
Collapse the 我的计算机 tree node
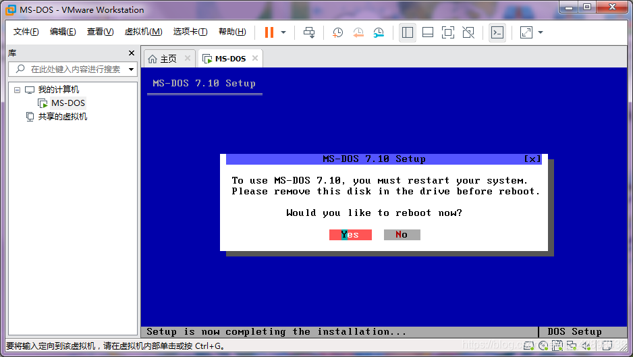(x=17, y=90)
